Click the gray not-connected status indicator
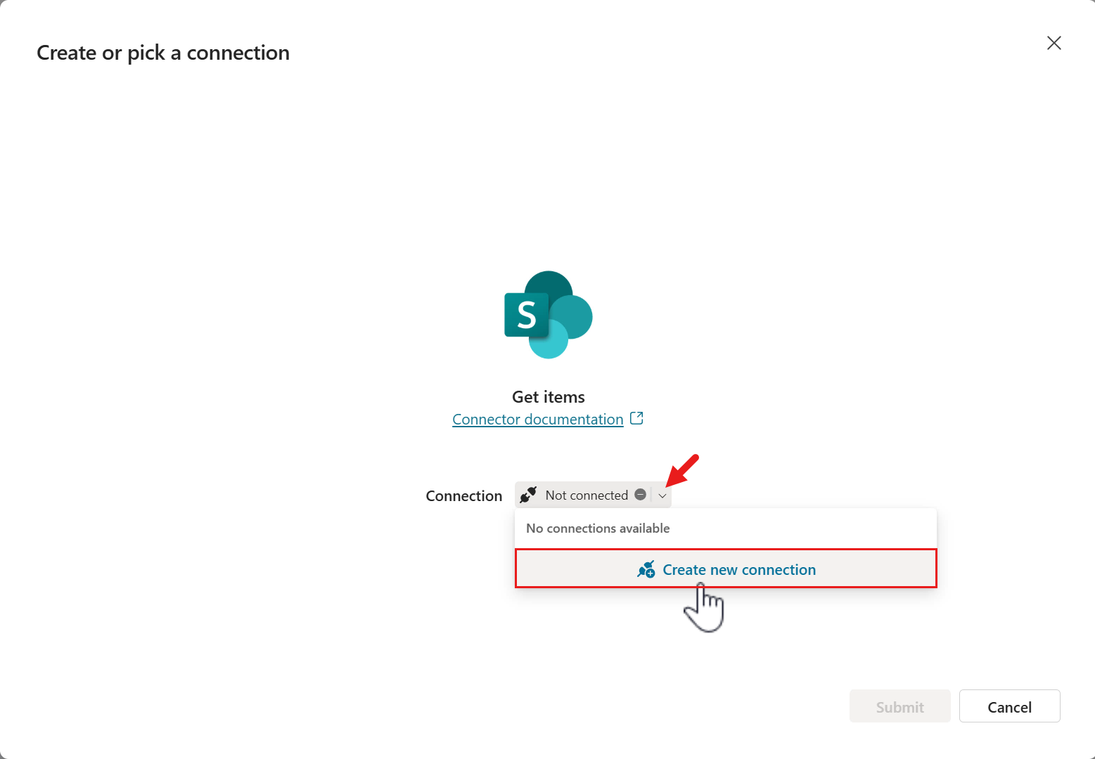The height and width of the screenshot is (759, 1095). 640,495
